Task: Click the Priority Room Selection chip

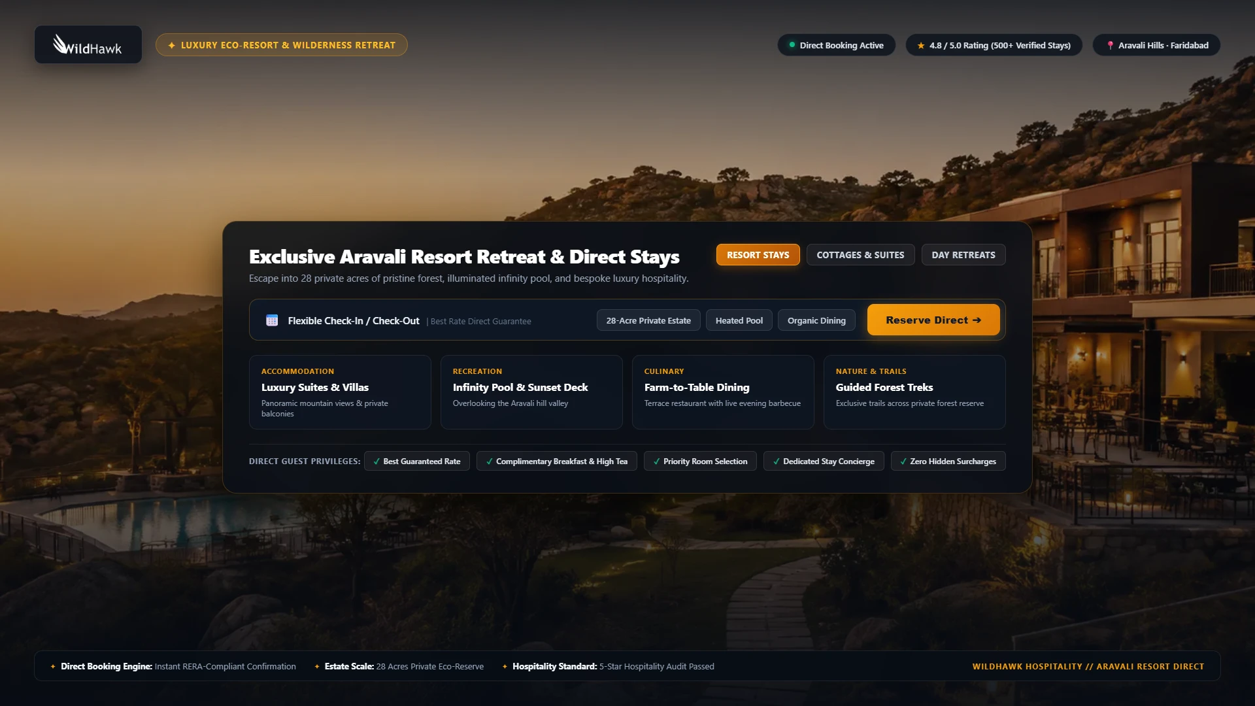Action: tap(700, 462)
